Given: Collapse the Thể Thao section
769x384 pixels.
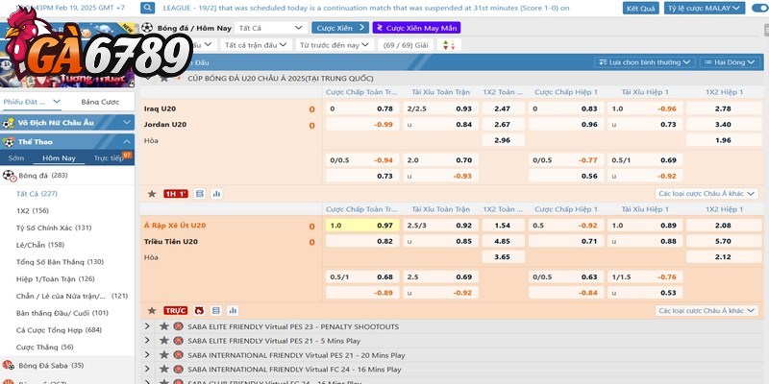Looking at the screenshot, I should (67, 141).
